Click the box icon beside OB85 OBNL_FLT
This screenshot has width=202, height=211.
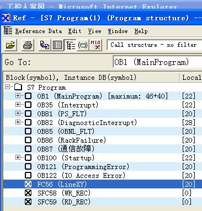pyautogui.click(x=28, y=131)
